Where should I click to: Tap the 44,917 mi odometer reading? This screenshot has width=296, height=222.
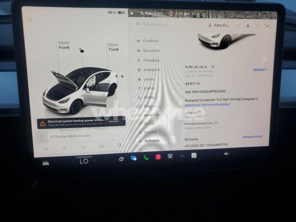coord(192,83)
